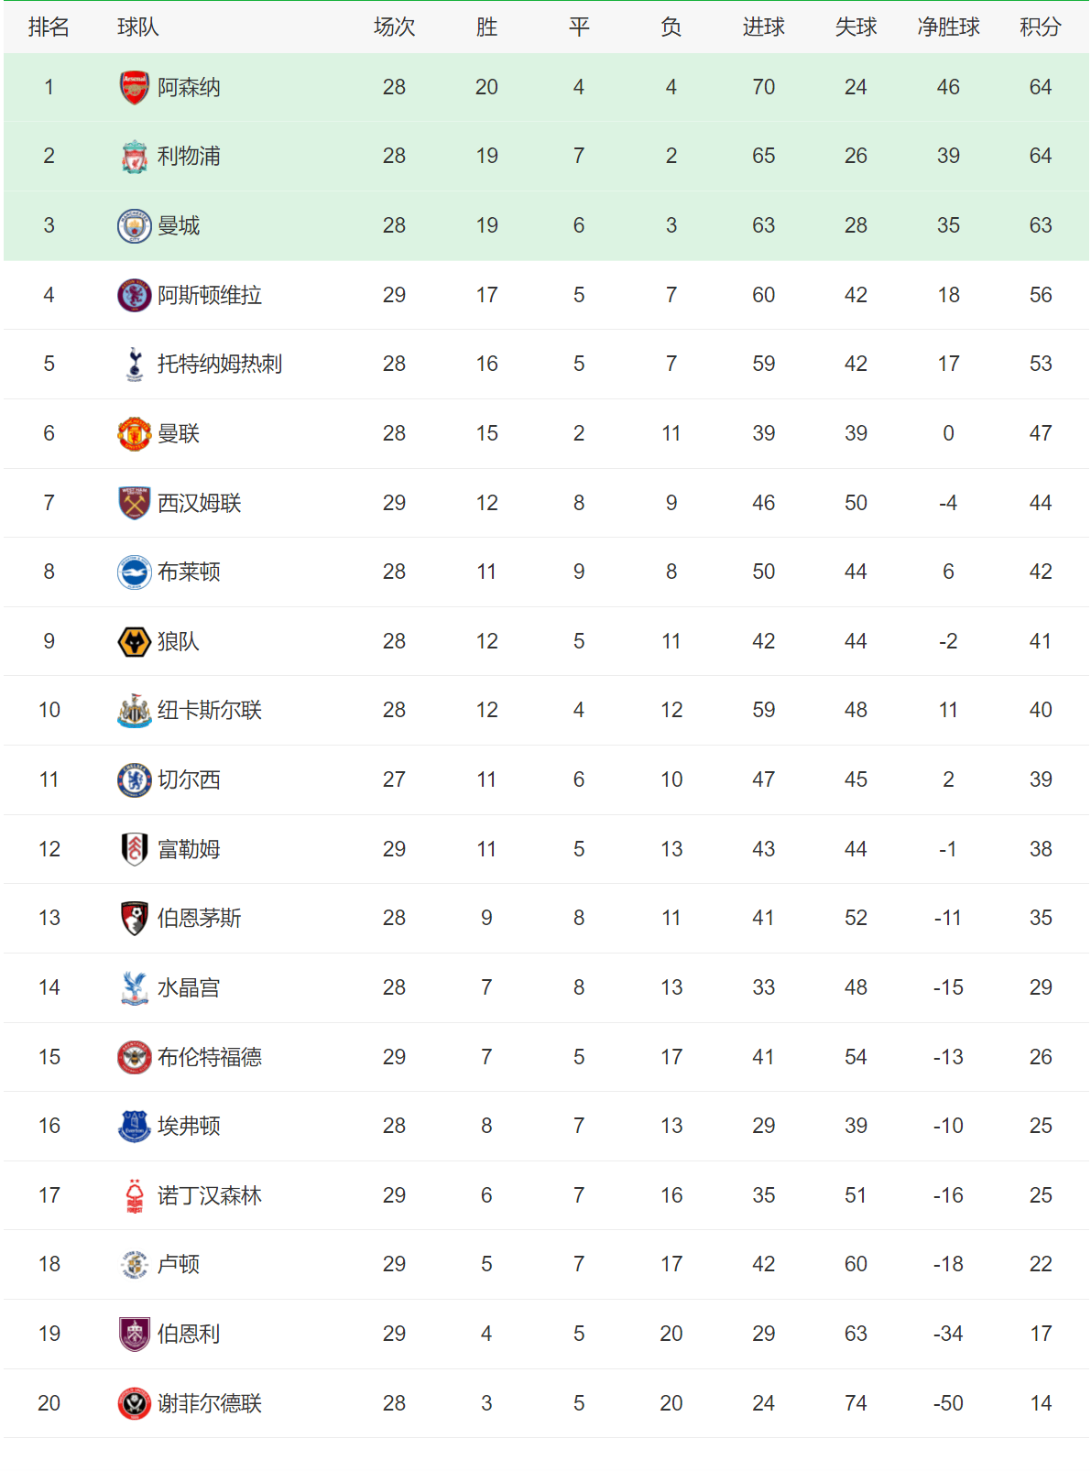The height and width of the screenshot is (1471, 1091).
Task: Click the Liverpool club crest icon
Action: 135,157
